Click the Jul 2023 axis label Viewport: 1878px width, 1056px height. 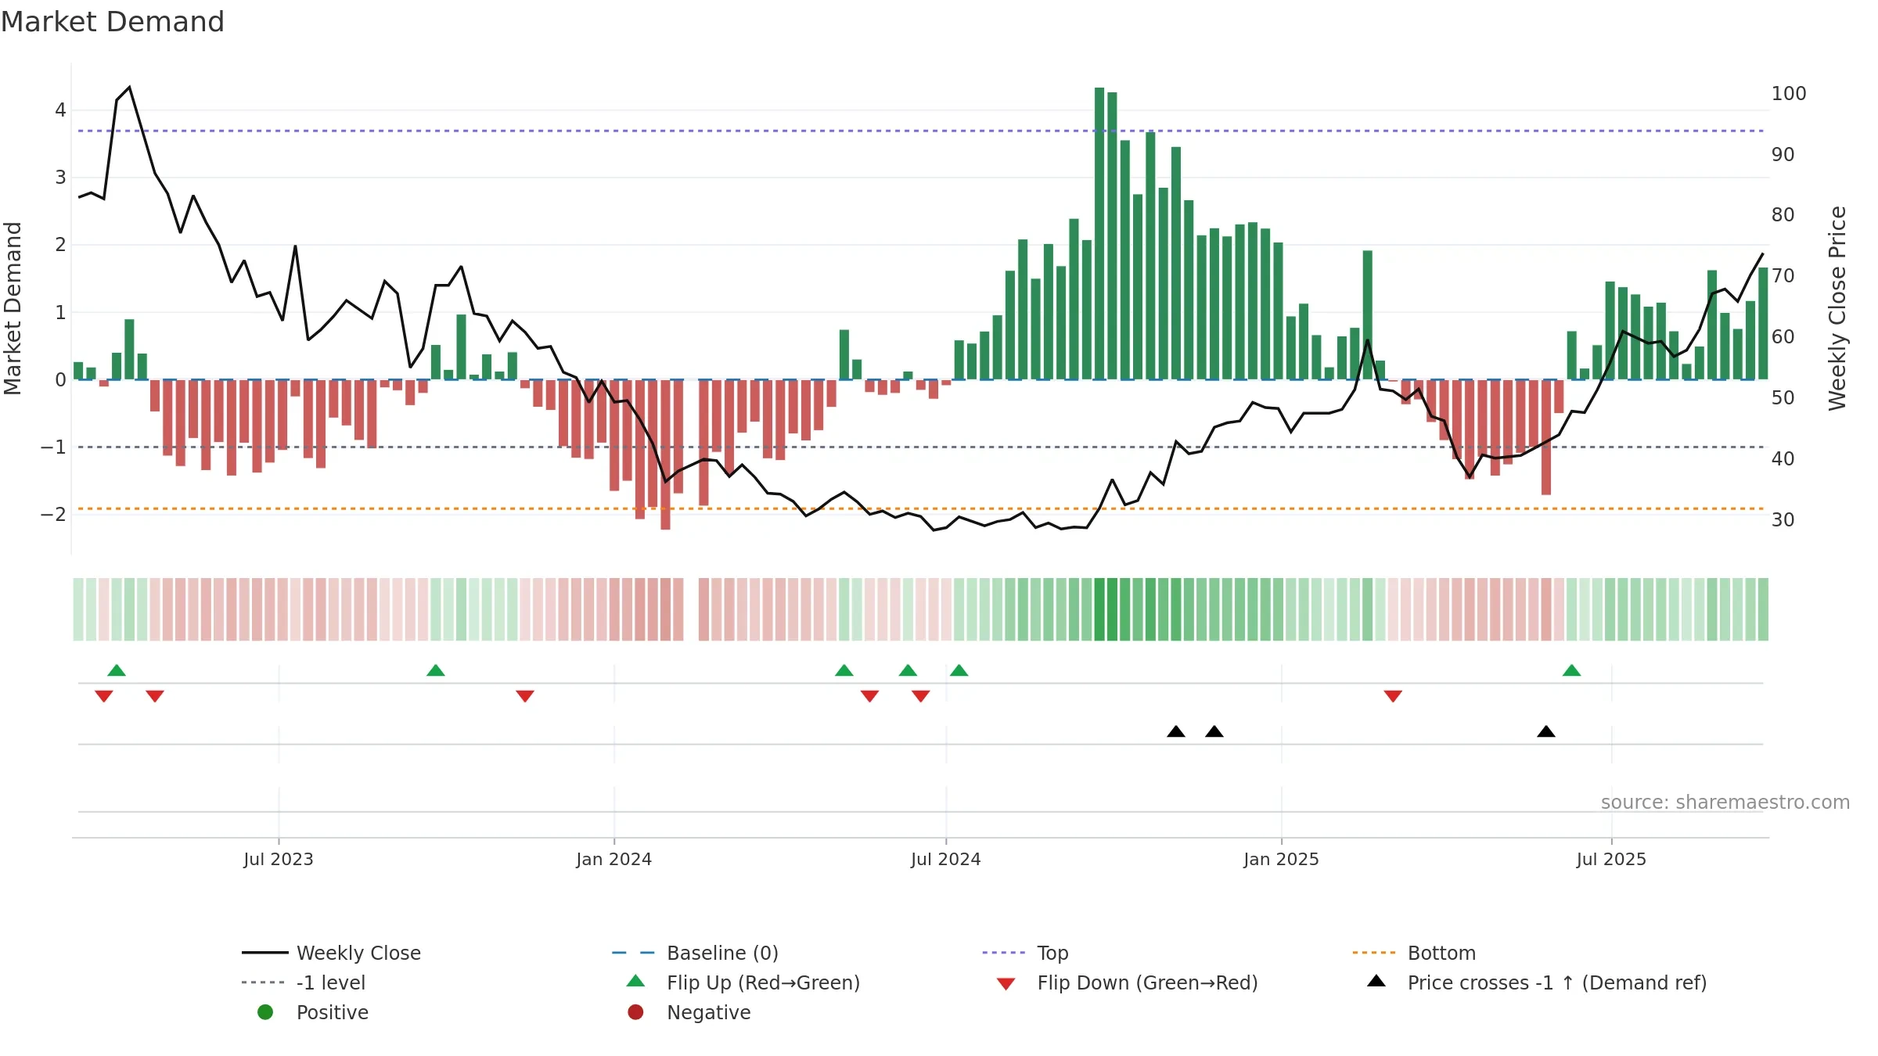[x=279, y=860]
